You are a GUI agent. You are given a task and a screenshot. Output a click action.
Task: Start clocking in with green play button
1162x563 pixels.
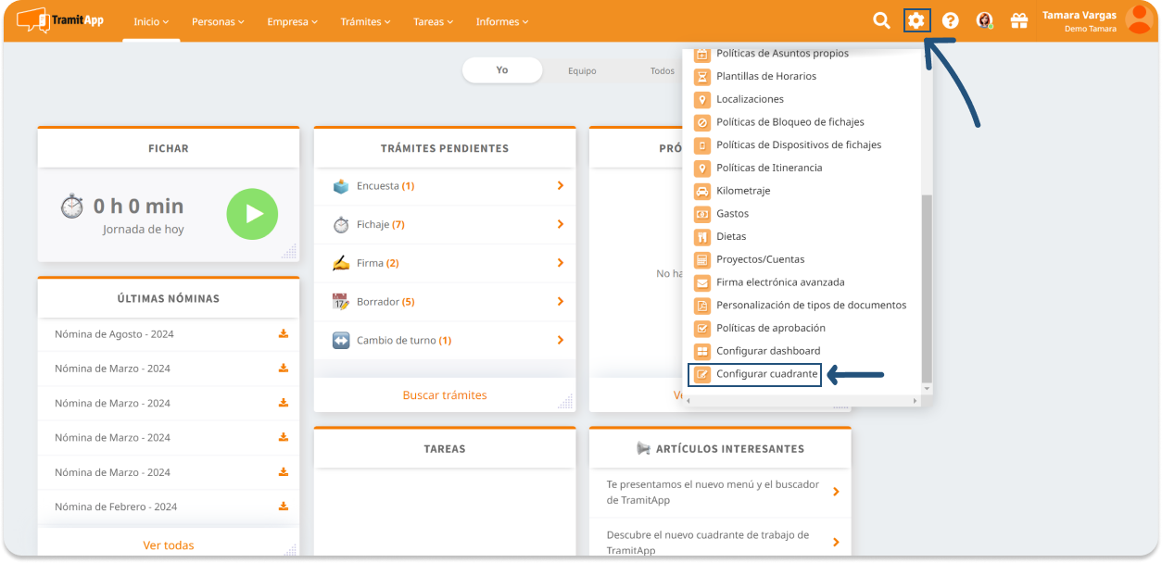point(252,214)
